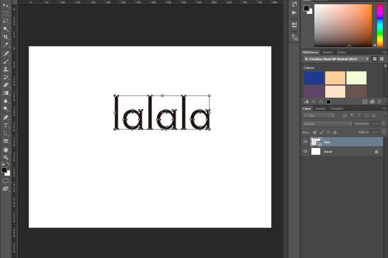This screenshot has width=388, height=258.
Task: Choose the Gradient tool
Action: pos(6,93)
